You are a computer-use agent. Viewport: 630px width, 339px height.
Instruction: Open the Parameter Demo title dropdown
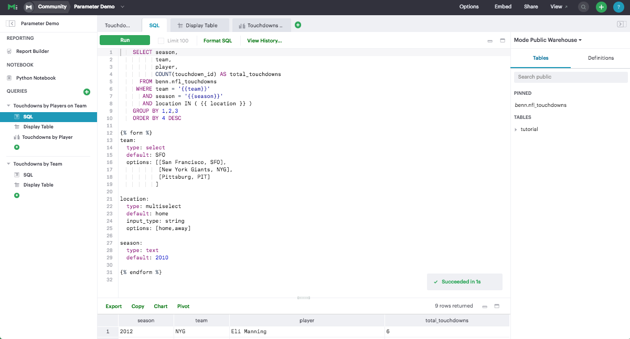coord(122,7)
